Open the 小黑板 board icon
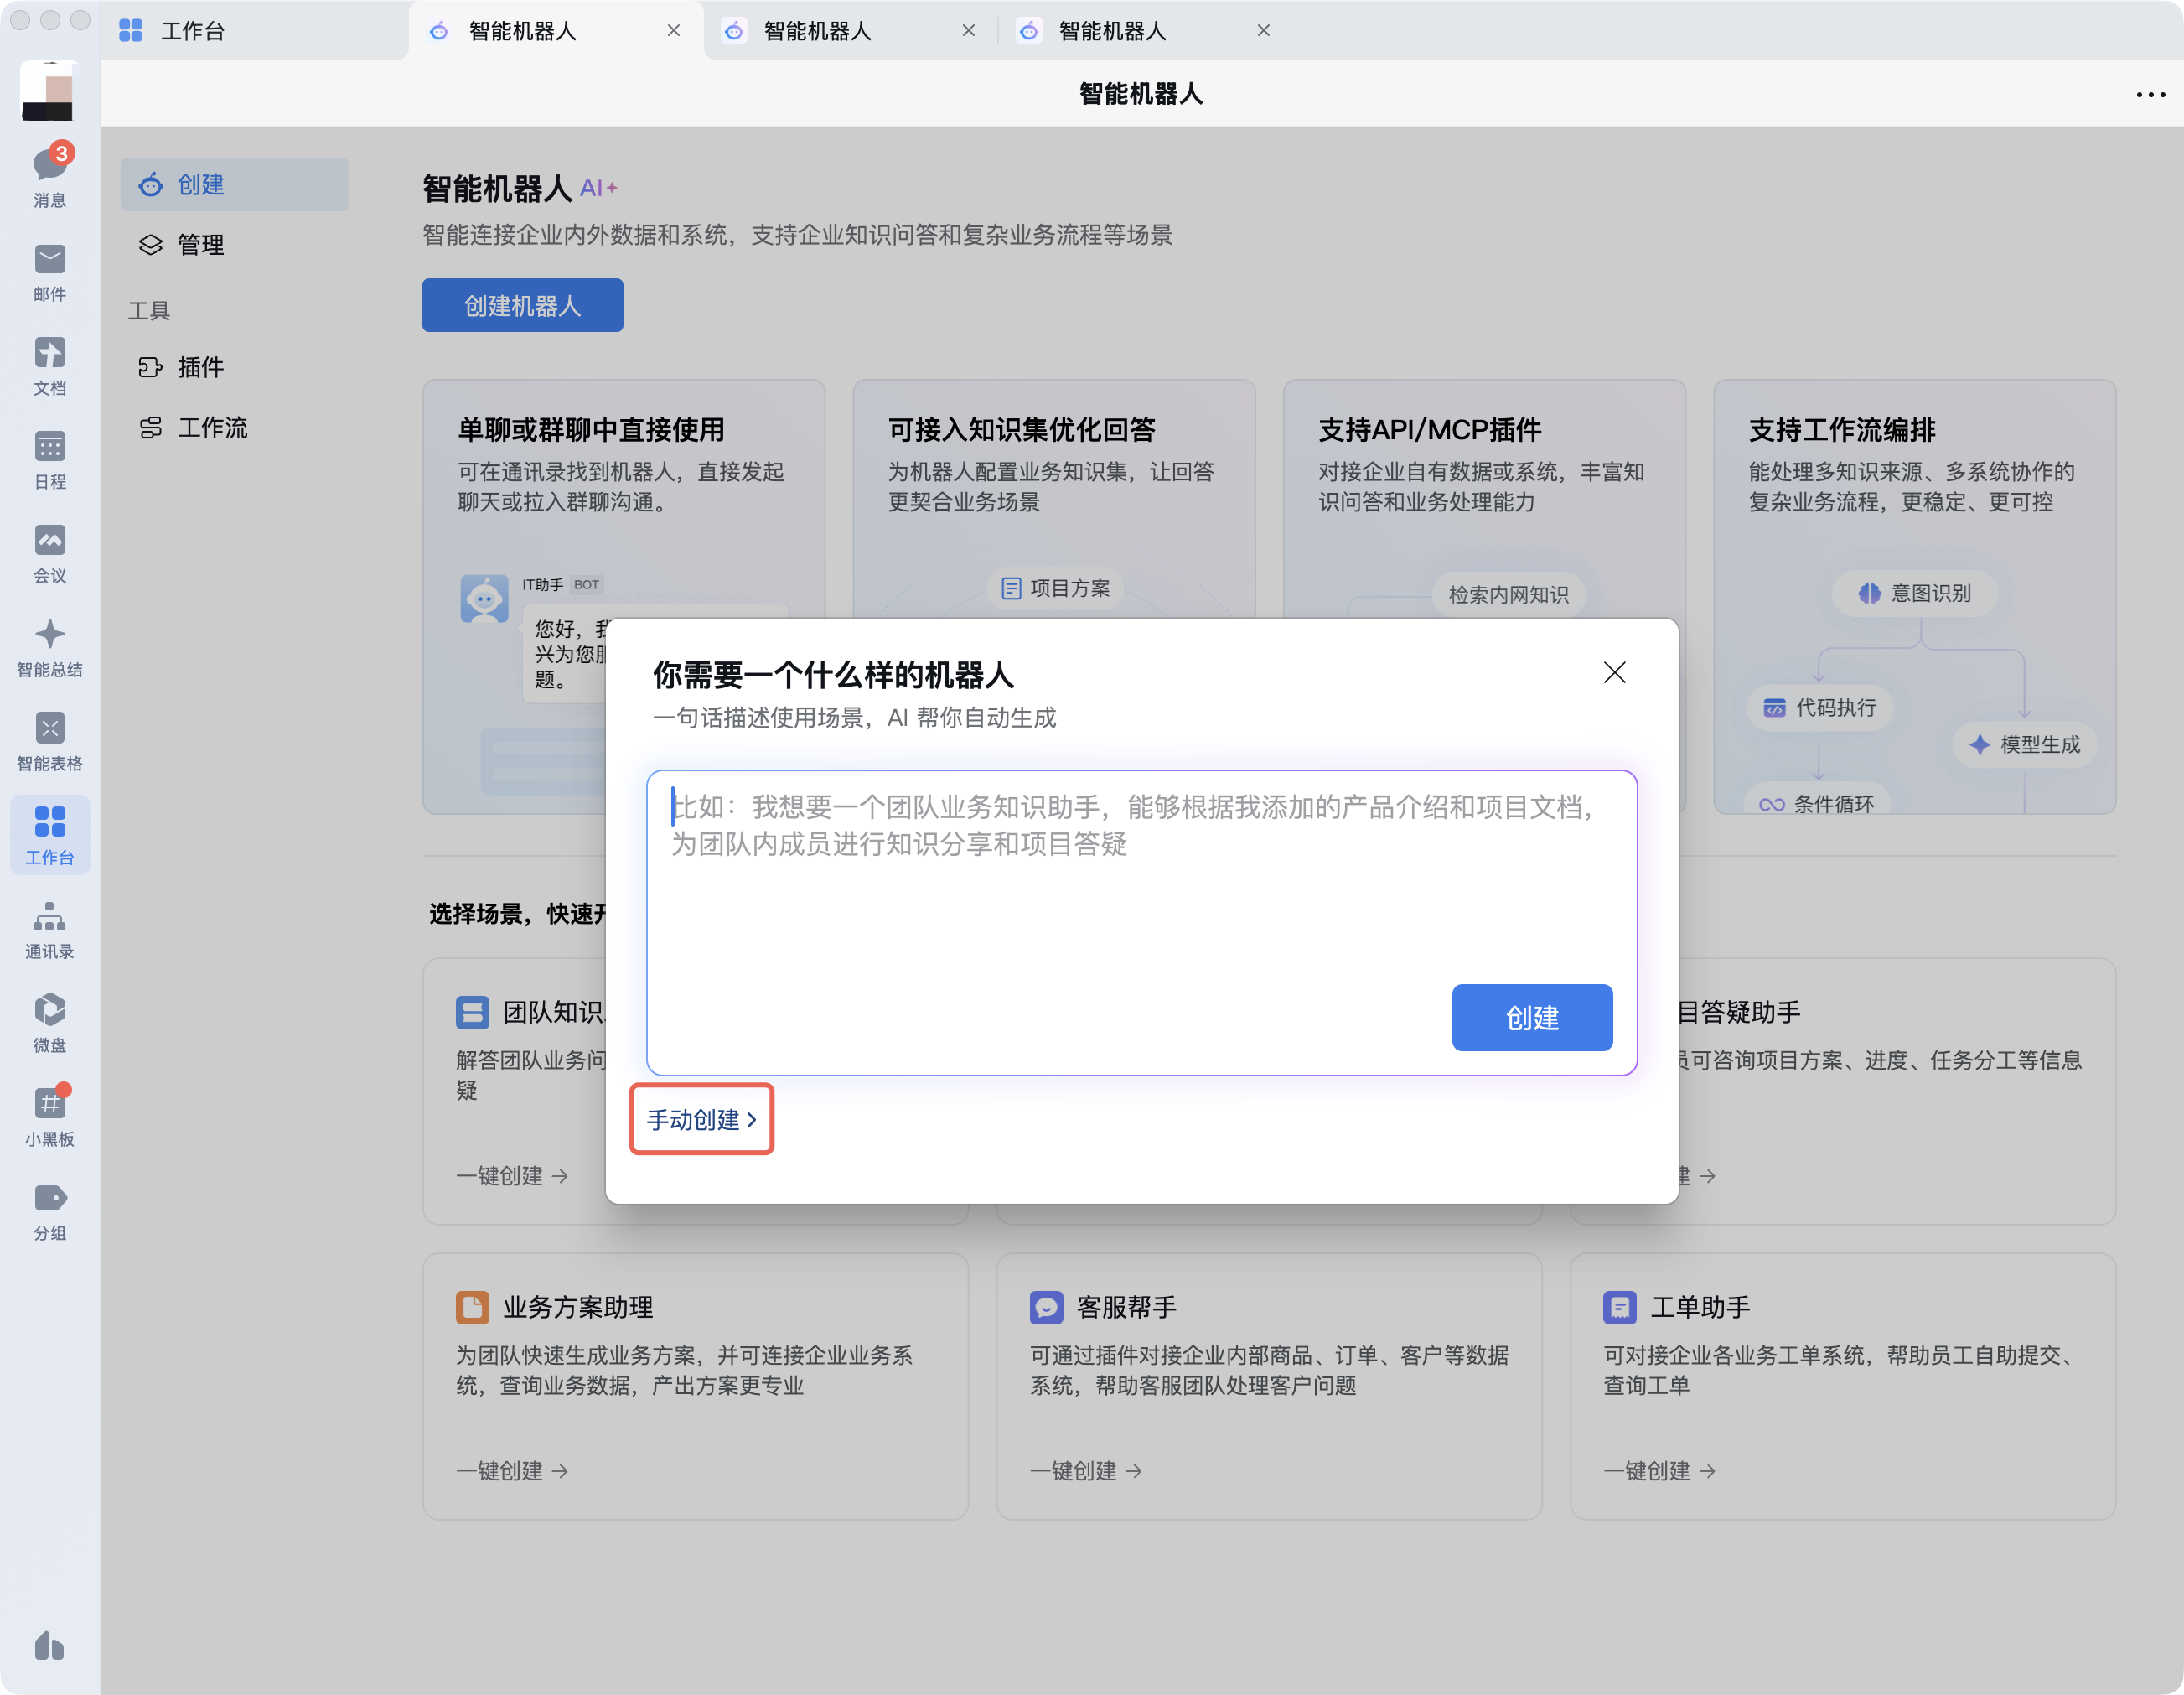The width and height of the screenshot is (2184, 1695). click(49, 1105)
